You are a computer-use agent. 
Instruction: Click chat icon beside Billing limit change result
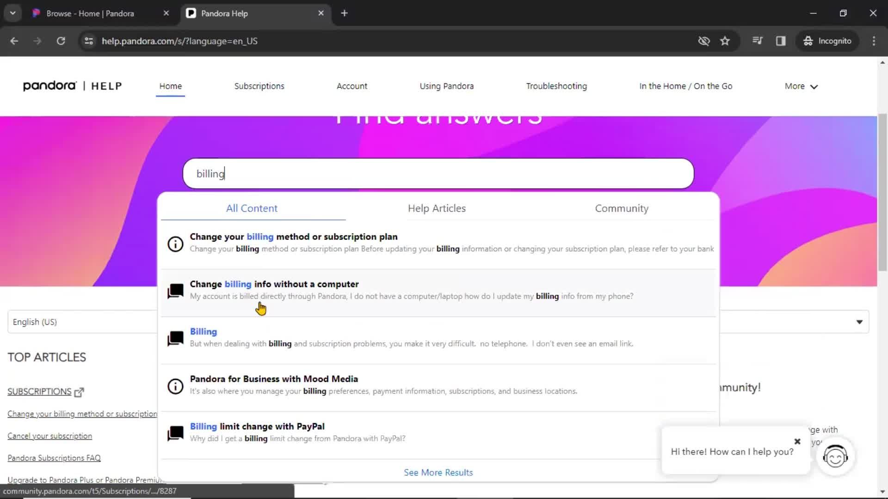tap(175, 433)
